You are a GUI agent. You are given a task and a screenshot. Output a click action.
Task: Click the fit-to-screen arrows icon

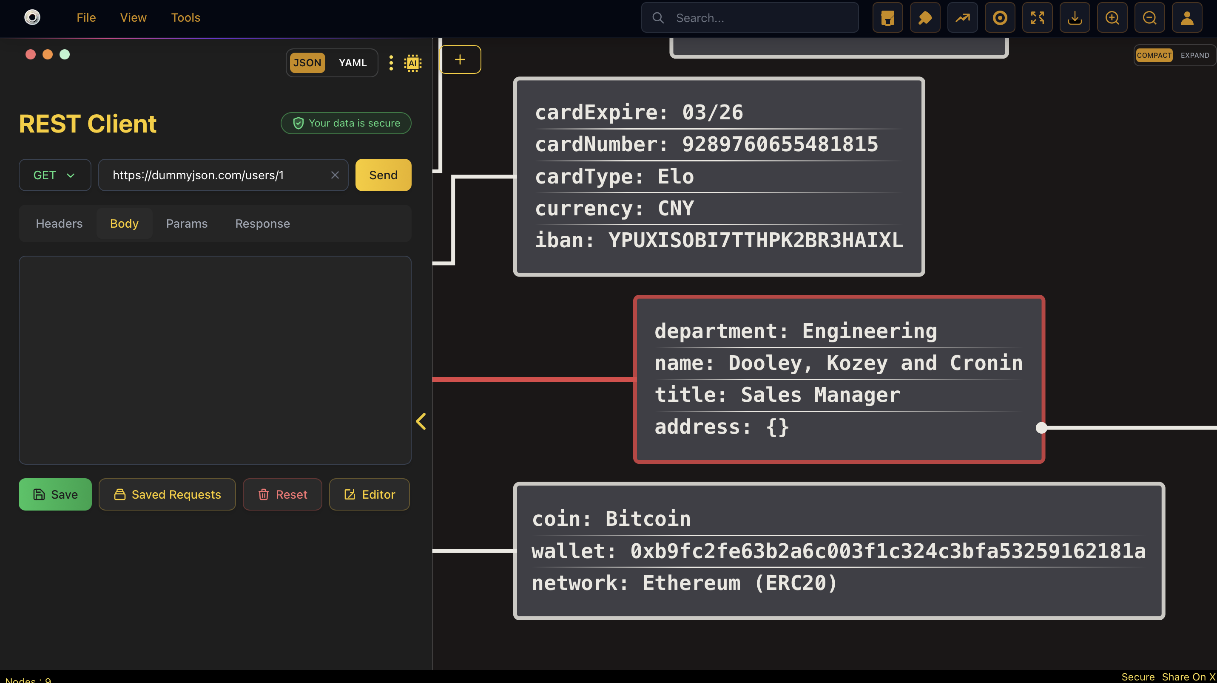[1037, 18]
